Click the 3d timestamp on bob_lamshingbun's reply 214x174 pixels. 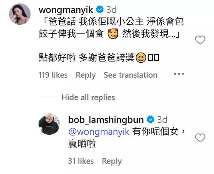tap(162, 120)
